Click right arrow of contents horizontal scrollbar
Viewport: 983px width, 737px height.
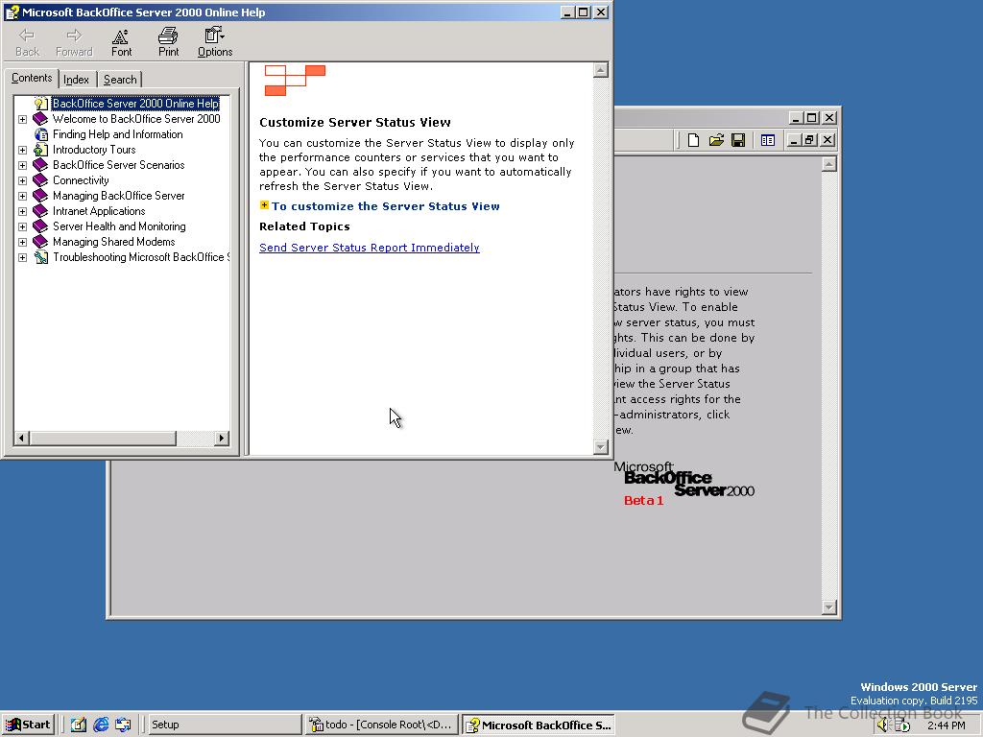[222, 438]
